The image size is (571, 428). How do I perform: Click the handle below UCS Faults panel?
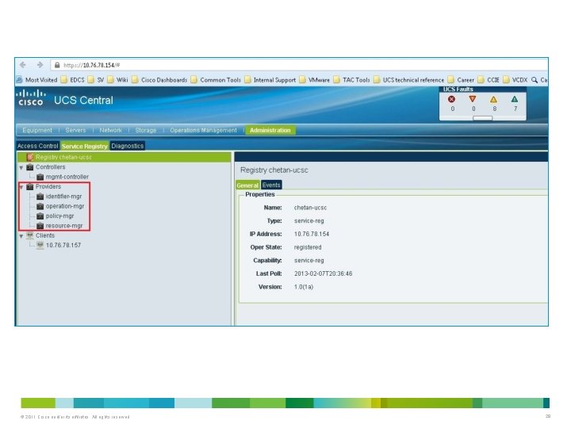[482, 118]
